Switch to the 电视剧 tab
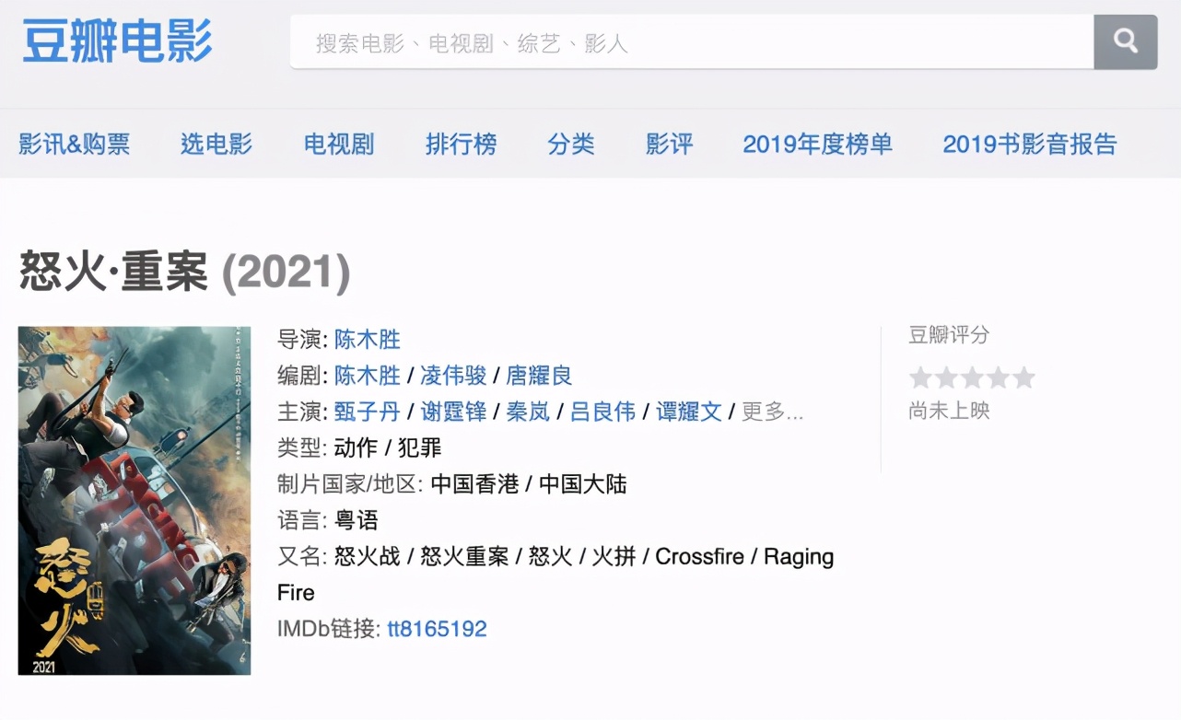Screen dimensions: 1181x720 pyautogui.click(x=338, y=144)
